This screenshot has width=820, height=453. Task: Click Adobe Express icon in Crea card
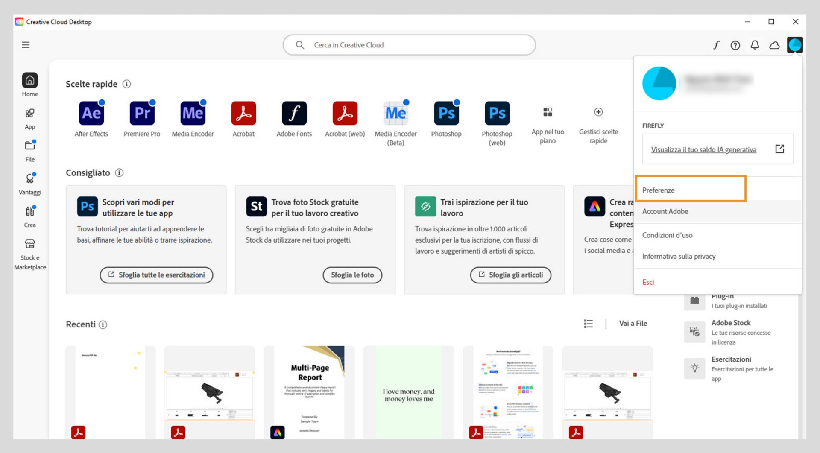coord(594,207)
